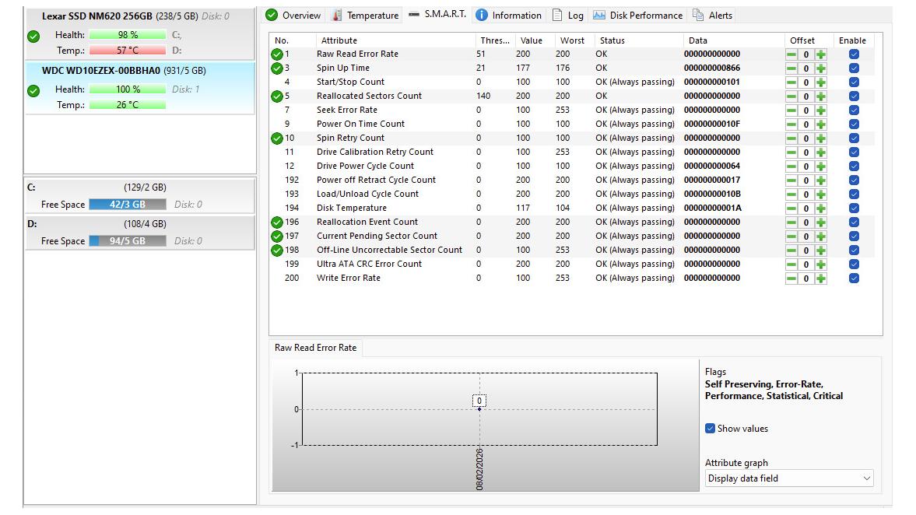This screenshot has width=916, height=515.
Task: Click plus offset icon for Disk Temperature row
Action: 820,208
